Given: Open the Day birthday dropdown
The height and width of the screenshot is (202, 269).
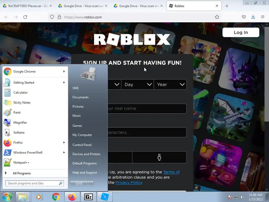Looking at the screenshot, I should [x=137, y=84].
